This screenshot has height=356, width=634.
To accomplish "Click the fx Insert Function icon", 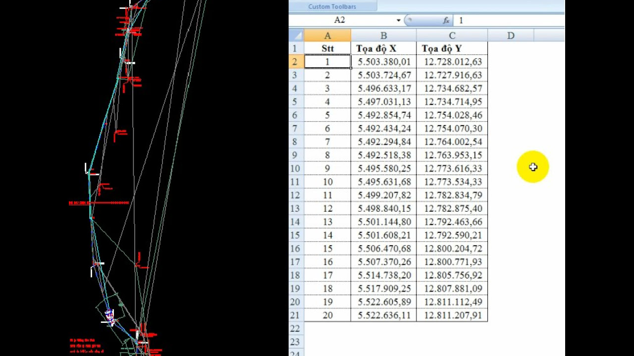I will [446, 20].
